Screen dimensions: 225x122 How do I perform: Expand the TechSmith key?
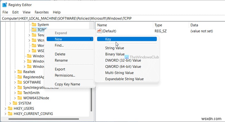tap(15, 93)
